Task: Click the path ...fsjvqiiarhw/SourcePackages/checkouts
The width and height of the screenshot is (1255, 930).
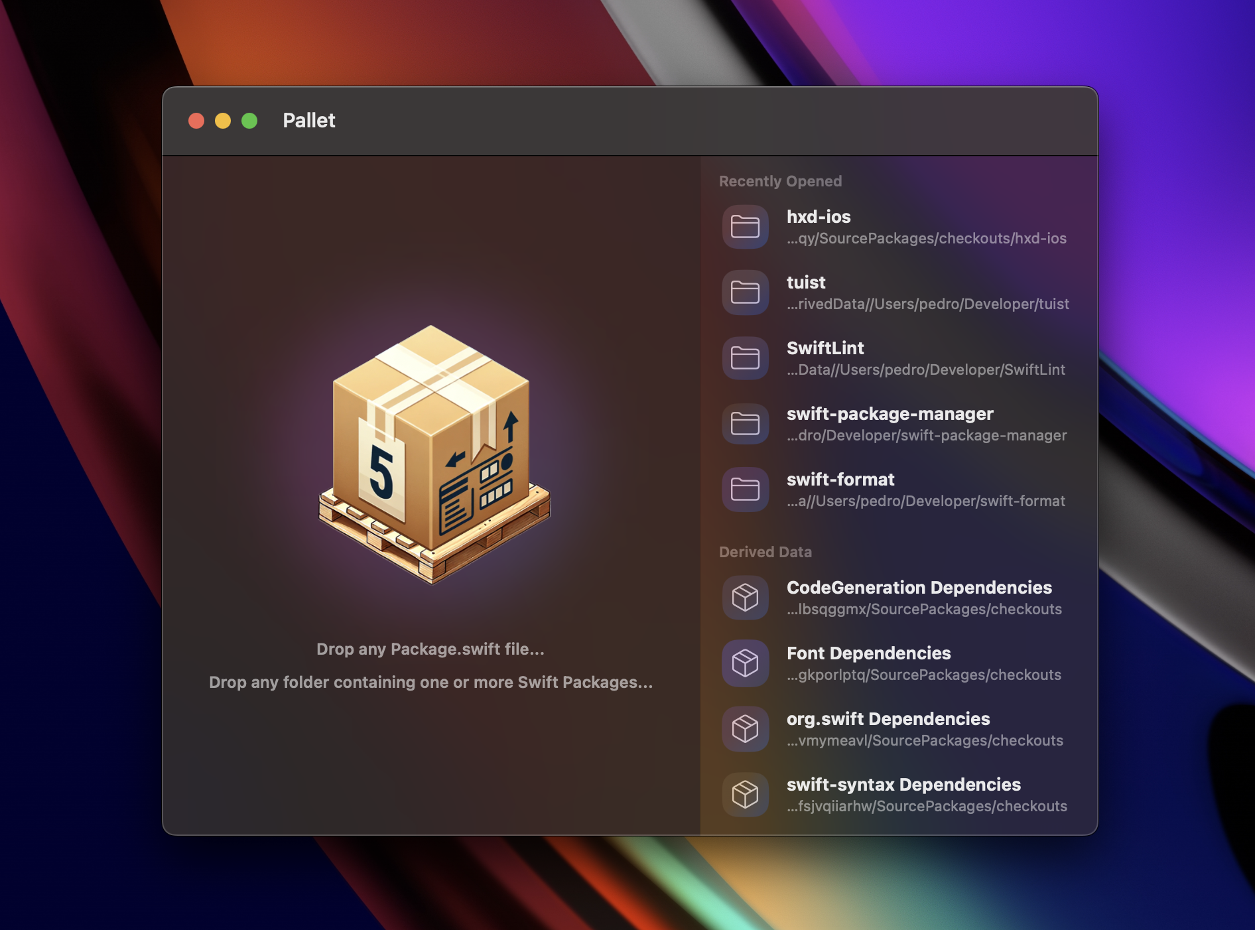Action: pos(927,807)
